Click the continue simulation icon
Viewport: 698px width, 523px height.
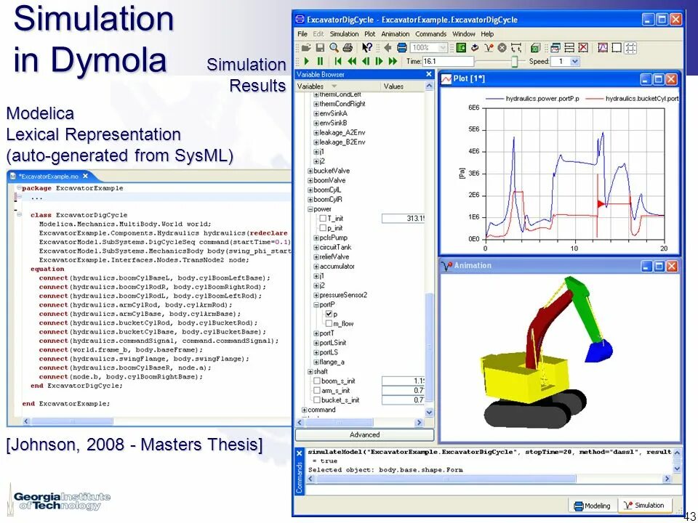tap(475, 48)
